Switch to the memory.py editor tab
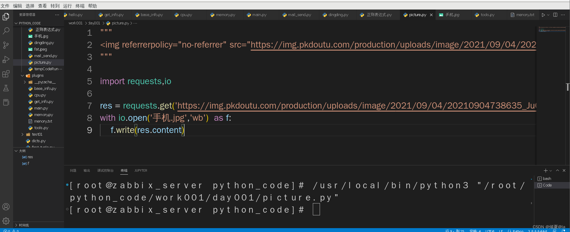 (225, 15)
